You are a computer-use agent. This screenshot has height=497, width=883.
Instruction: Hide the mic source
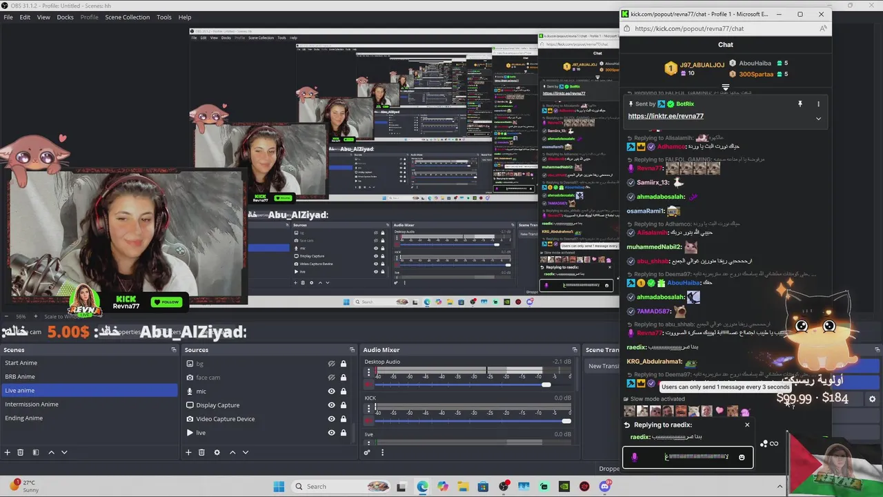(x=332, y=391)
